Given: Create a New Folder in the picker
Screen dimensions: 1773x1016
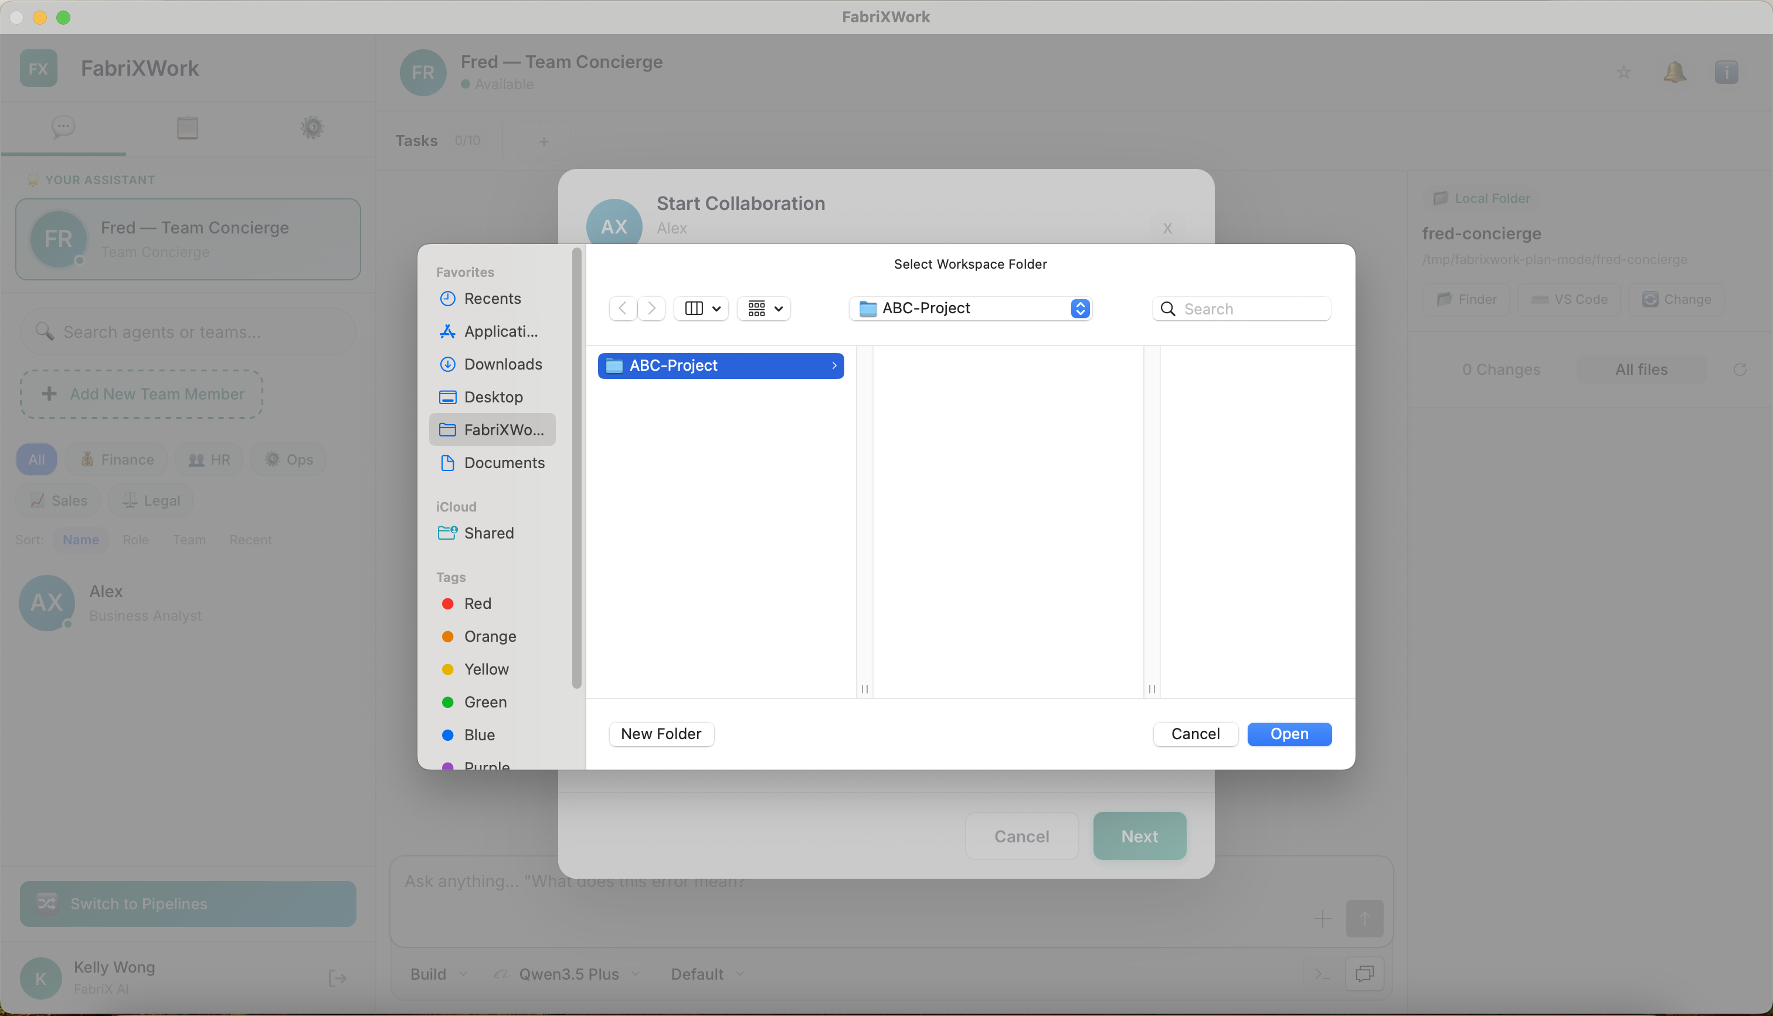Looking at the screenshot, I should tap(661, 733).
